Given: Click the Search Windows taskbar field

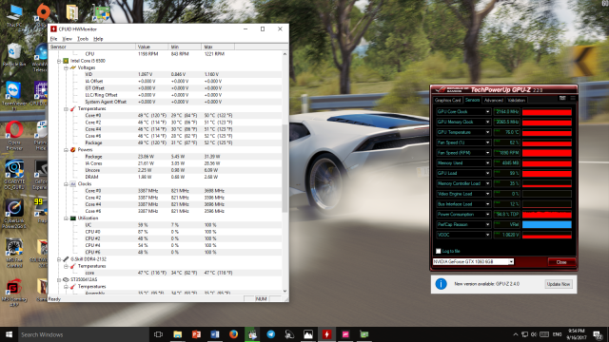Looking at the screenshot, I should point(84,334).
